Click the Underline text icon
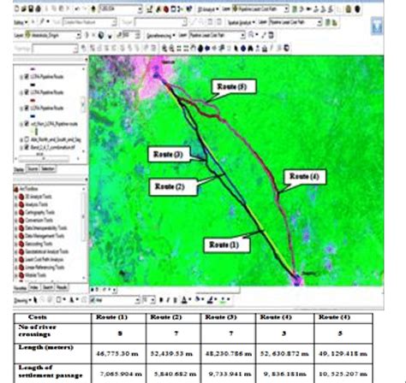 pyautogui.click(x=175, y=300)
